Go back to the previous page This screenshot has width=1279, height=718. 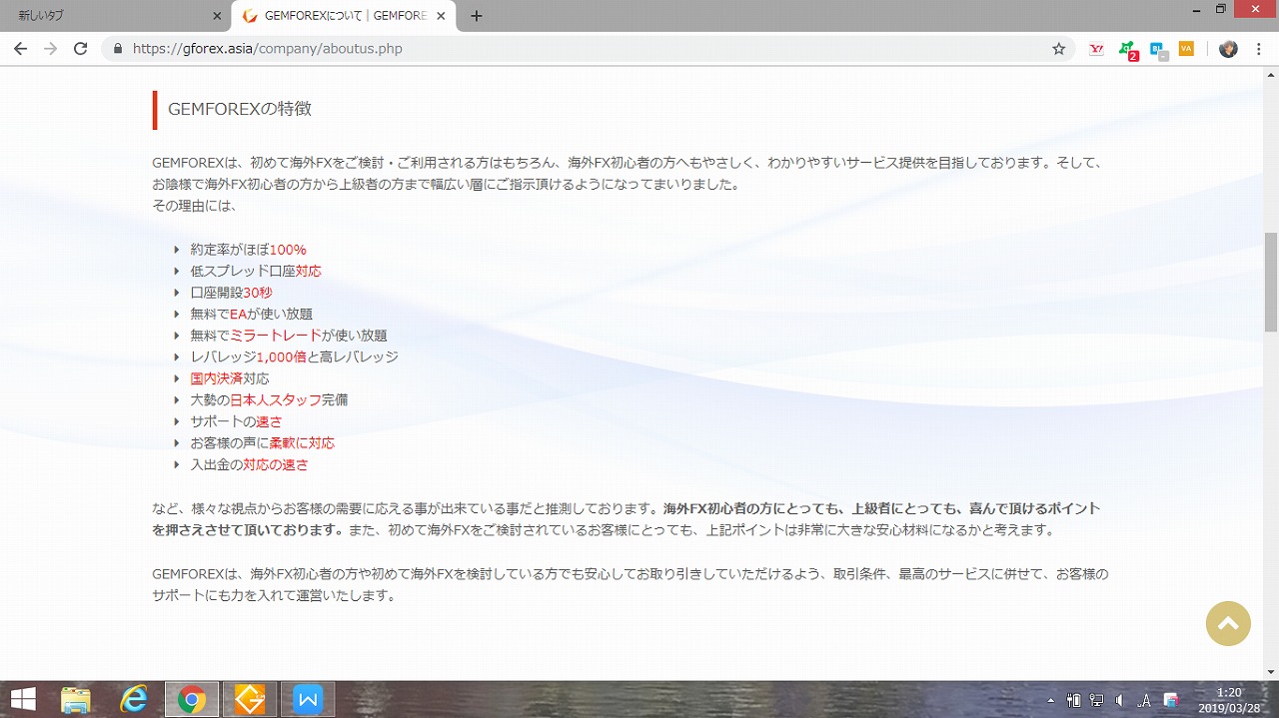point(20,48)
